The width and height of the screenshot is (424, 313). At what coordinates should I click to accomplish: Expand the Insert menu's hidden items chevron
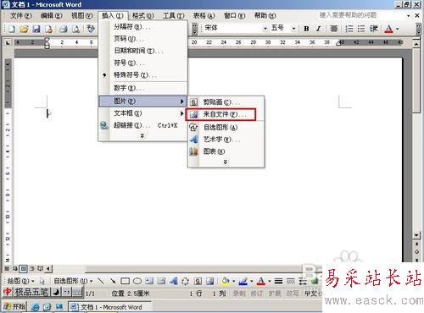(x=142, y=136)
